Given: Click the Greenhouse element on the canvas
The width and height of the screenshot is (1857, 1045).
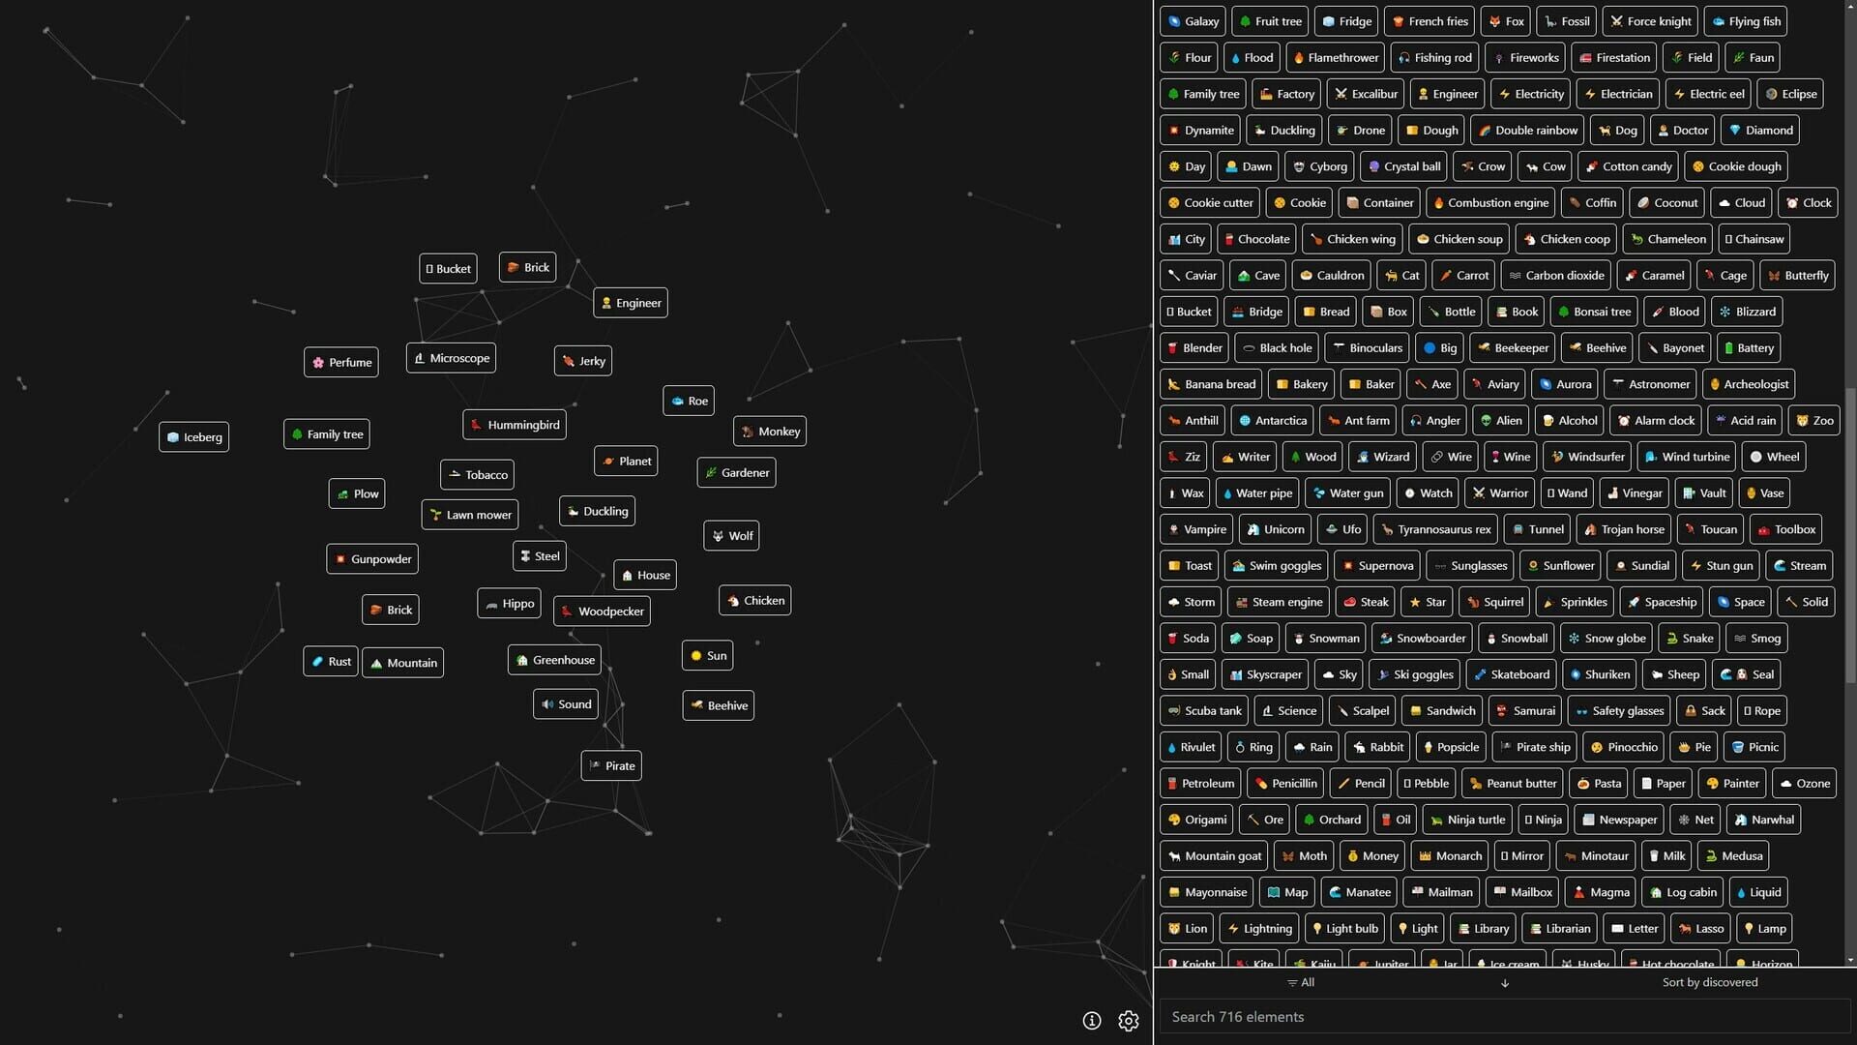Looking at the screenshot, I should [554, 660].
